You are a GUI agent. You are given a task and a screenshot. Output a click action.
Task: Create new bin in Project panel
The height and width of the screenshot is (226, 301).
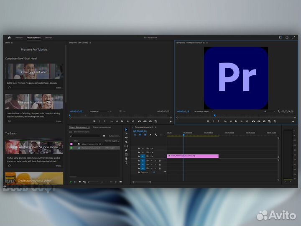[x=120, y=182]
